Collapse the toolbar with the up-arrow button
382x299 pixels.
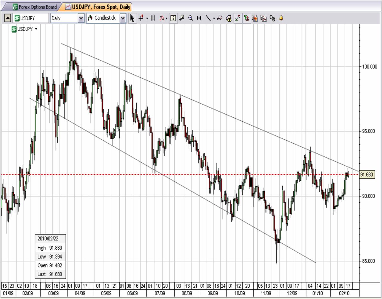click(7, 18)
